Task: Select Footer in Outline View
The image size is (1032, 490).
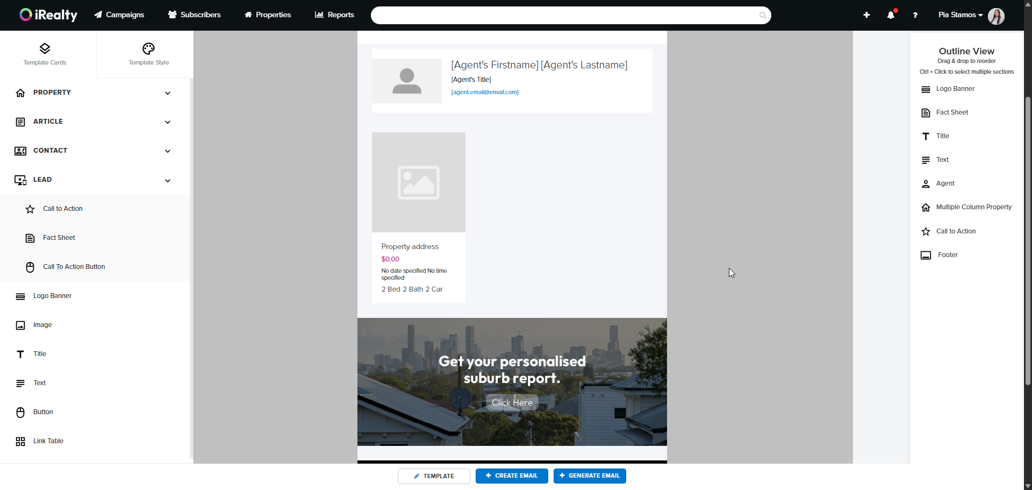Action: (947, 255)
